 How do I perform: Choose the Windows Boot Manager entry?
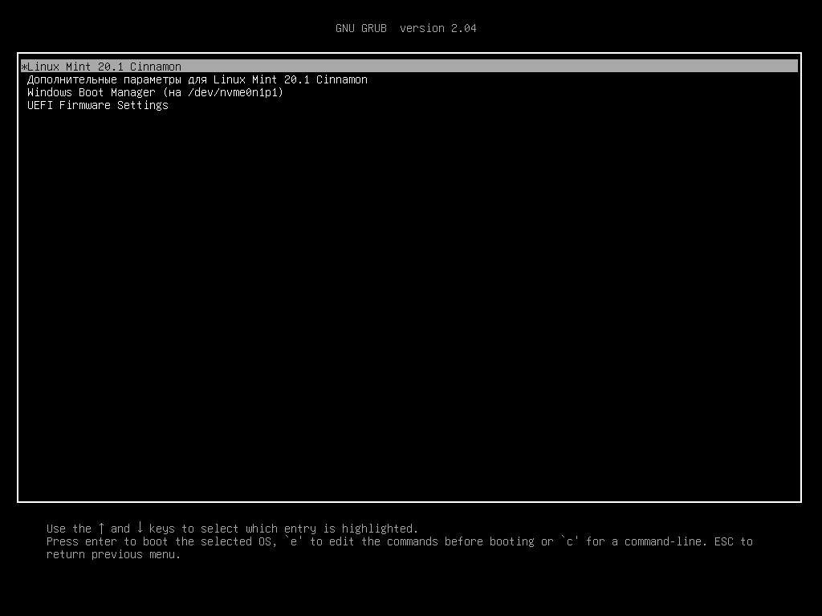[155, 93]
